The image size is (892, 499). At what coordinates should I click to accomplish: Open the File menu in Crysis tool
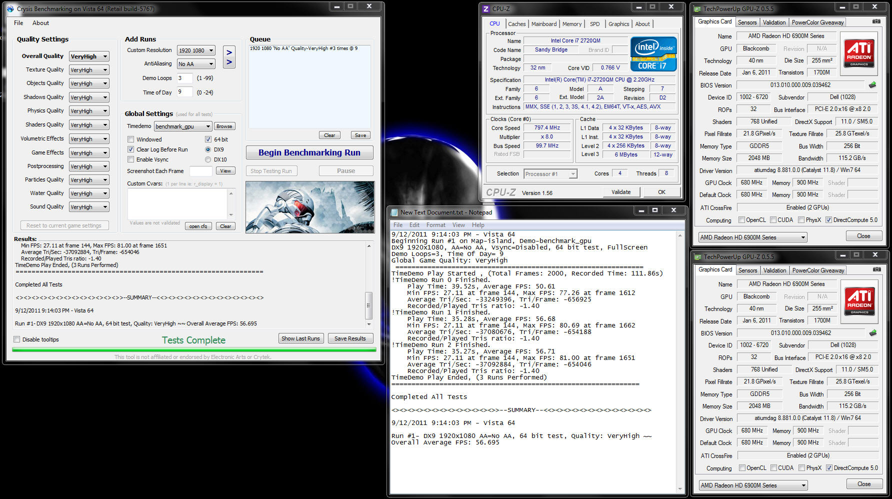pyautogui.click(x=18, y=23)
